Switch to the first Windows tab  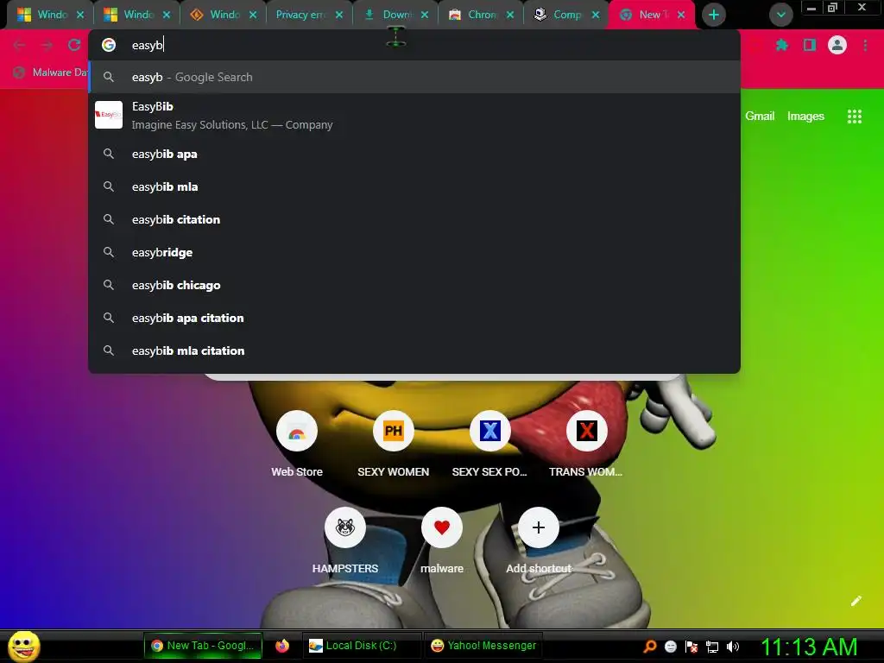coord(51,15)
